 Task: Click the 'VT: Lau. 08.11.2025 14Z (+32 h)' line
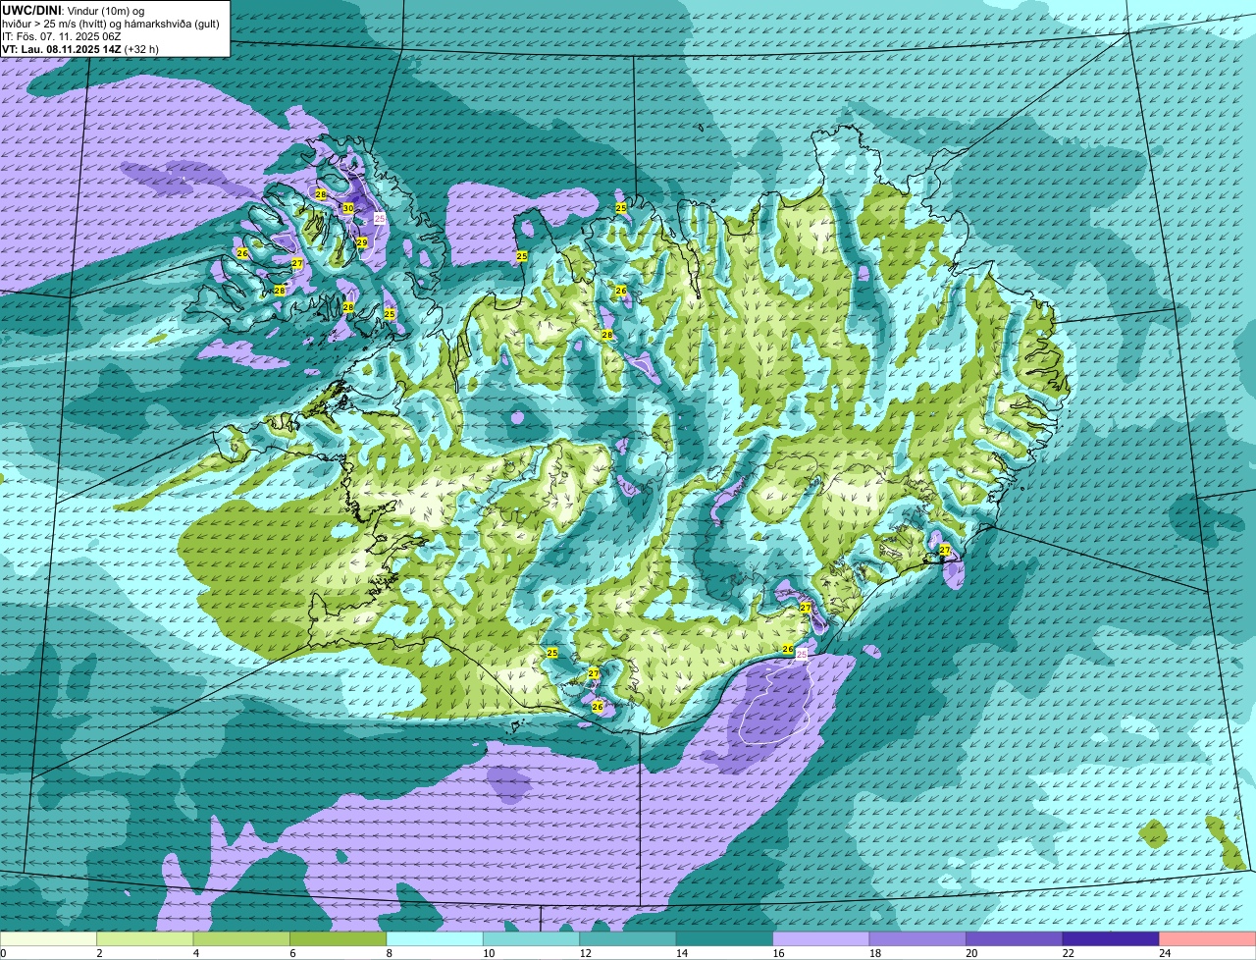80,49
